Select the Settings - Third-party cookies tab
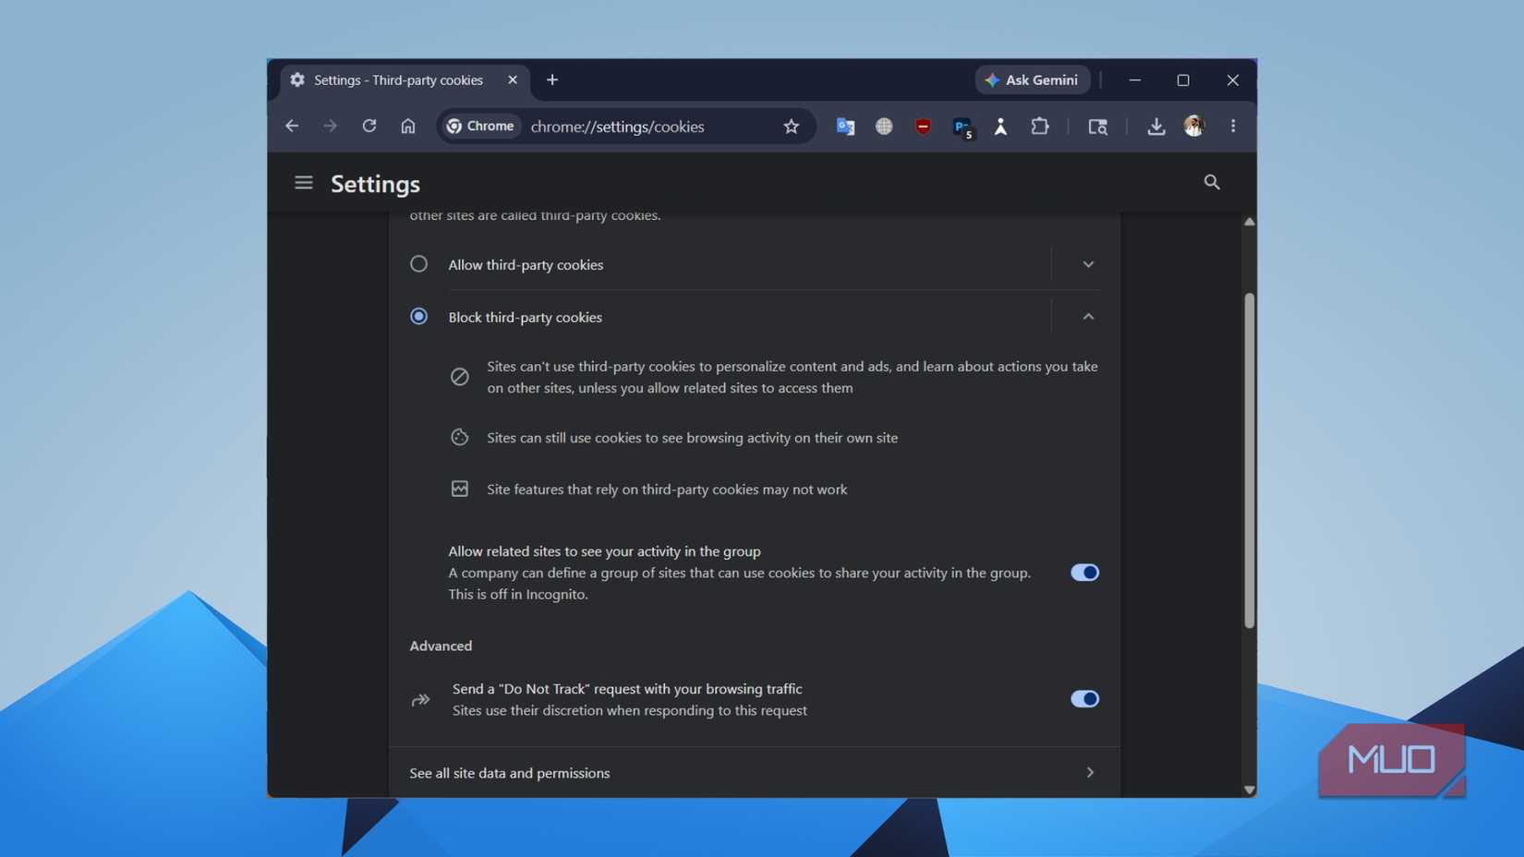Screen dimensions: 1524x857 click(405, 80)
